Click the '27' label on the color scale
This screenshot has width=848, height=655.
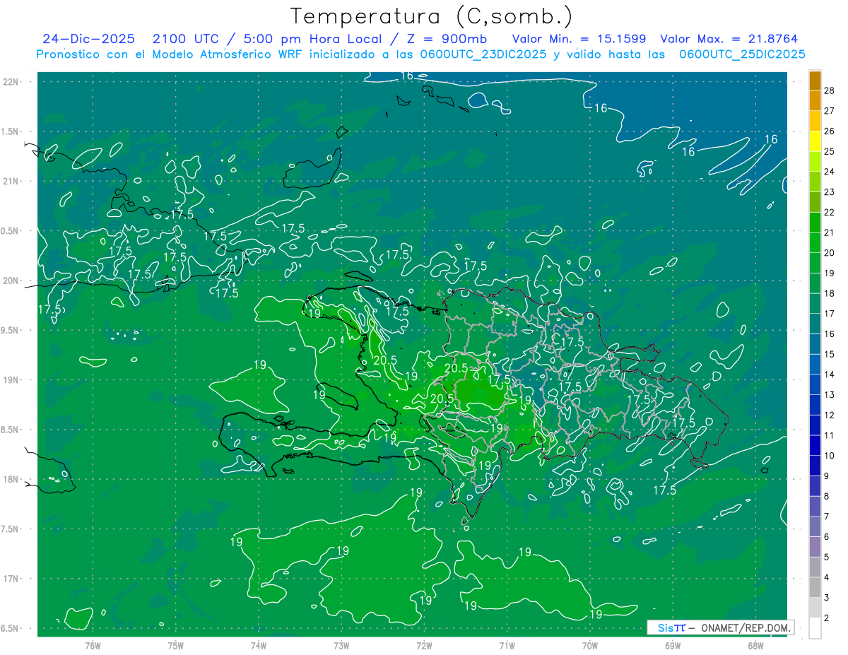tap(830, 111)
